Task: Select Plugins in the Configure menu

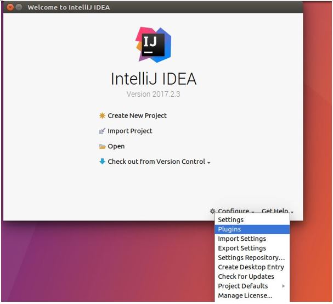Action: click(252, 229)
